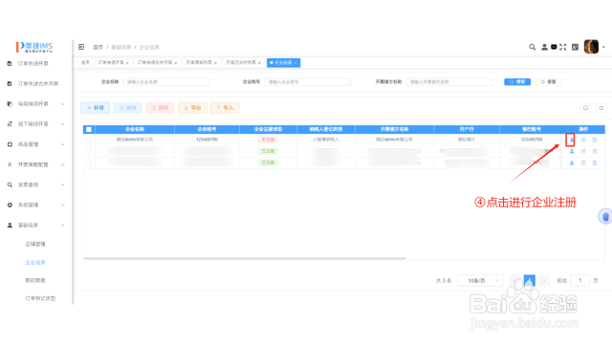Open the user avatar menu
The image size is (612, 344).
[591, 47]
